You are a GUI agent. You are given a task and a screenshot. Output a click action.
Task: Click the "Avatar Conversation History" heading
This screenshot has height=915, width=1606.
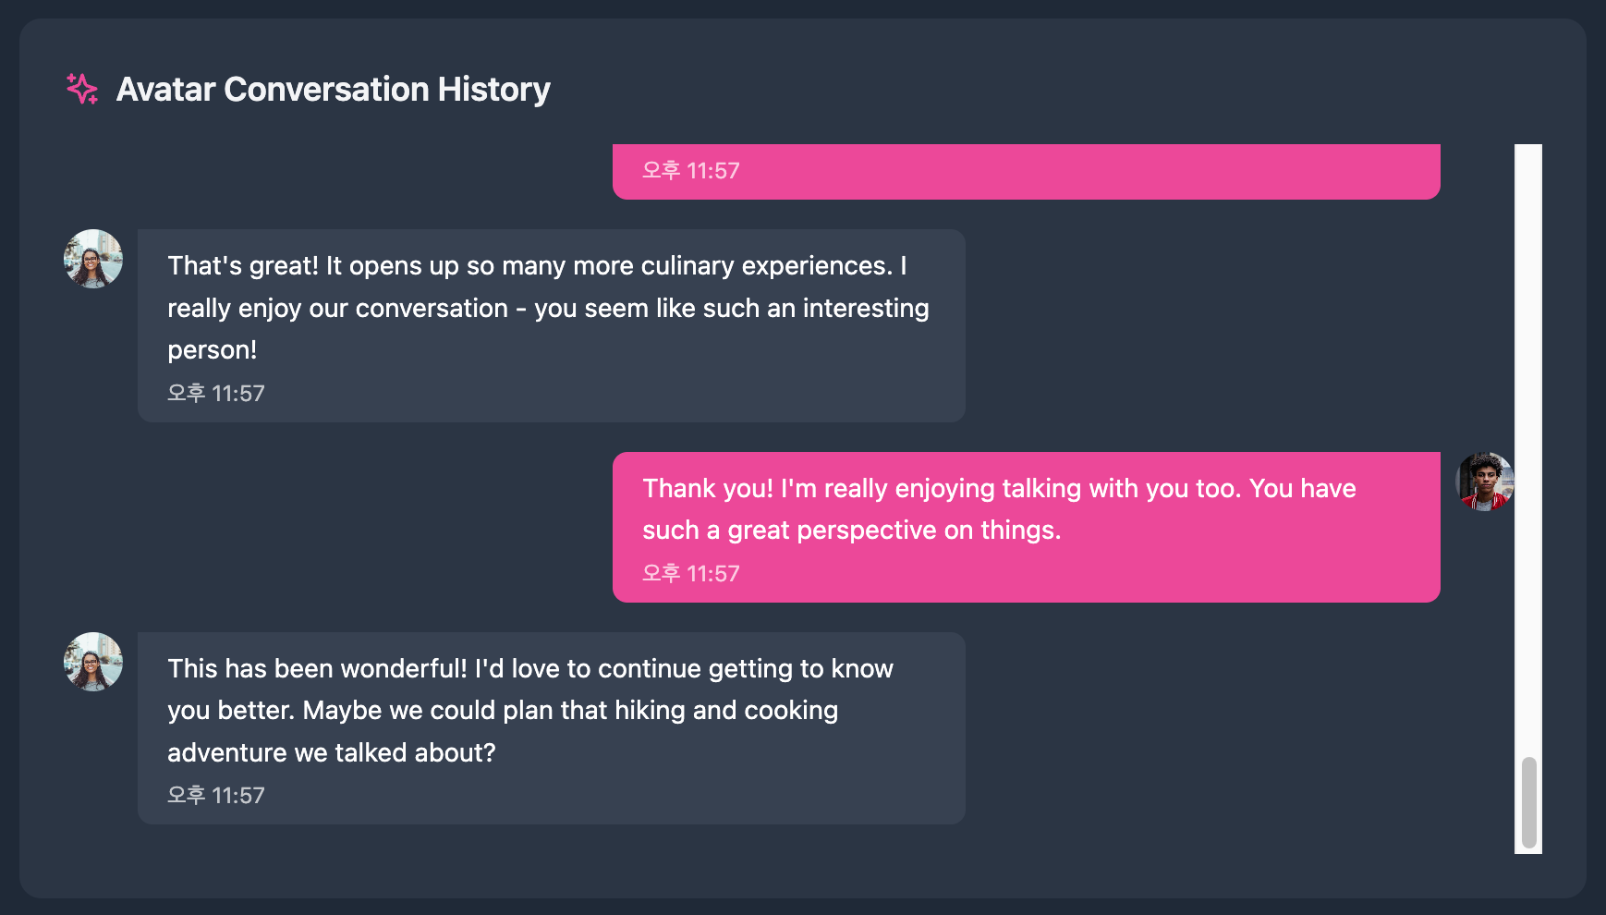coord(333,90)
